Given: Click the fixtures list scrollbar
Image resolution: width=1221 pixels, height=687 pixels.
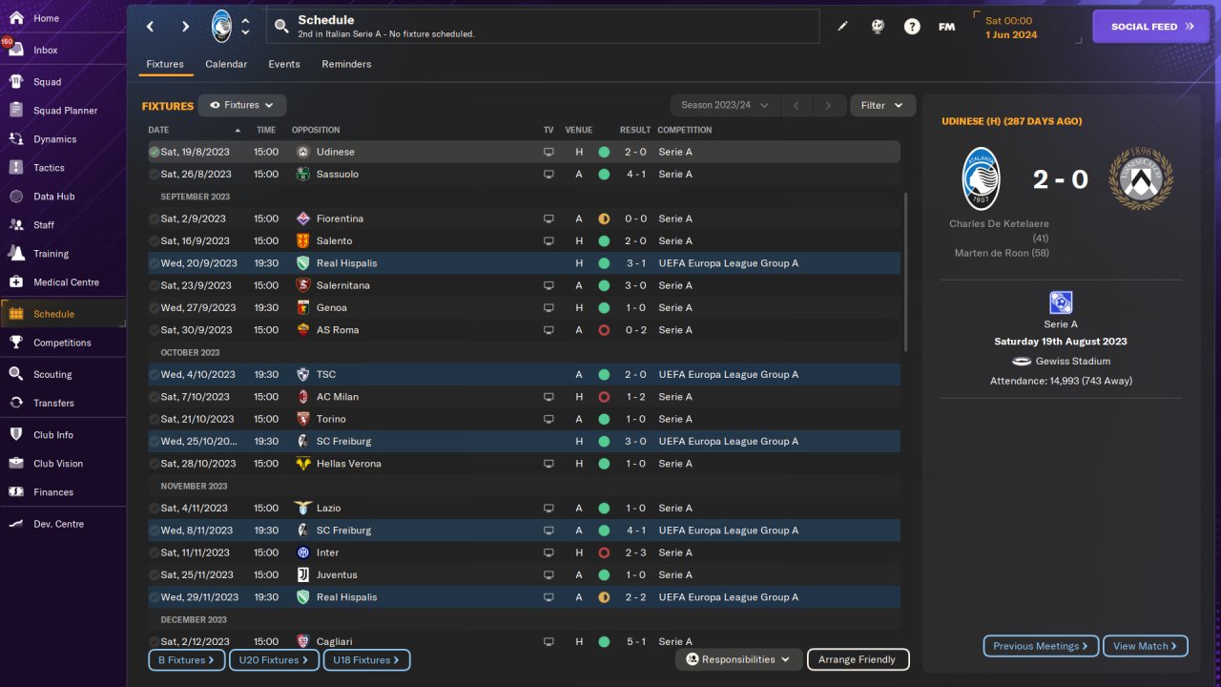Looking at the screenshot, I should [x=905, y=272].
